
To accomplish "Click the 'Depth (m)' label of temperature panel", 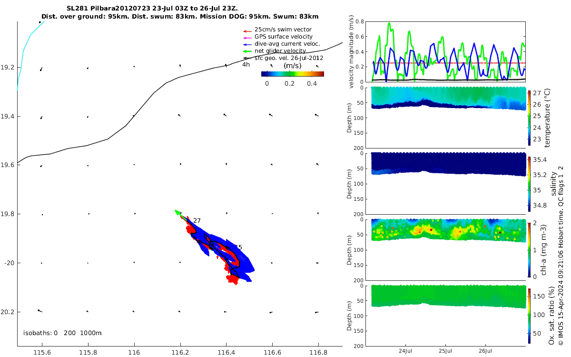I will tap(350, 117).
